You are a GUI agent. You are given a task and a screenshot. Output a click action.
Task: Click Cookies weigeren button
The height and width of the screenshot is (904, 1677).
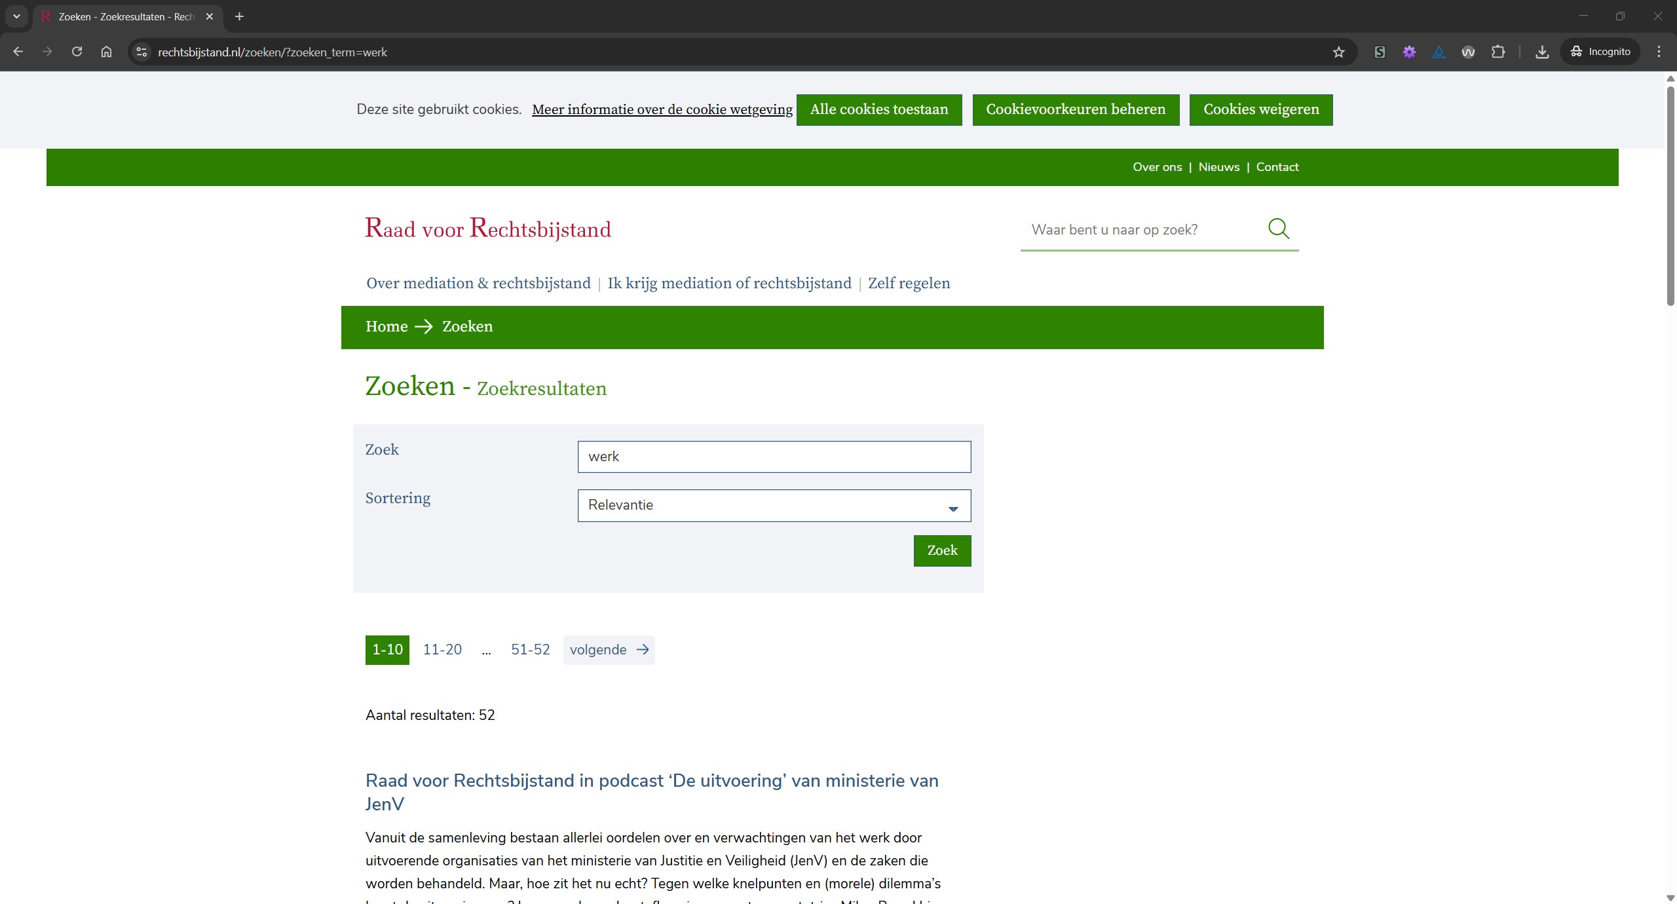[1261, 109]
